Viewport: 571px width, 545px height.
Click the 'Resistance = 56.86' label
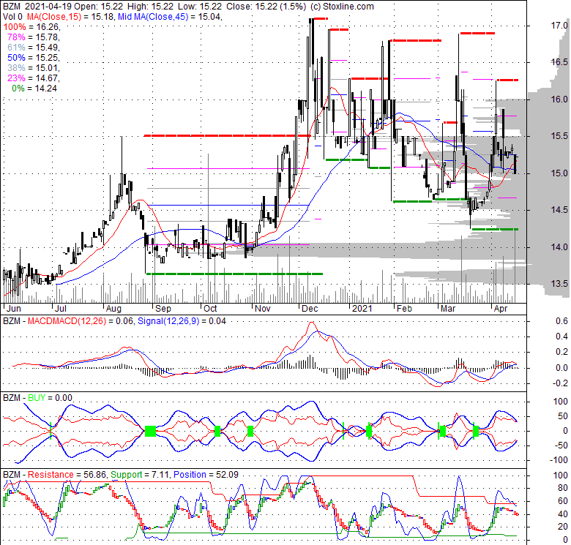click(x=67, y=475)
